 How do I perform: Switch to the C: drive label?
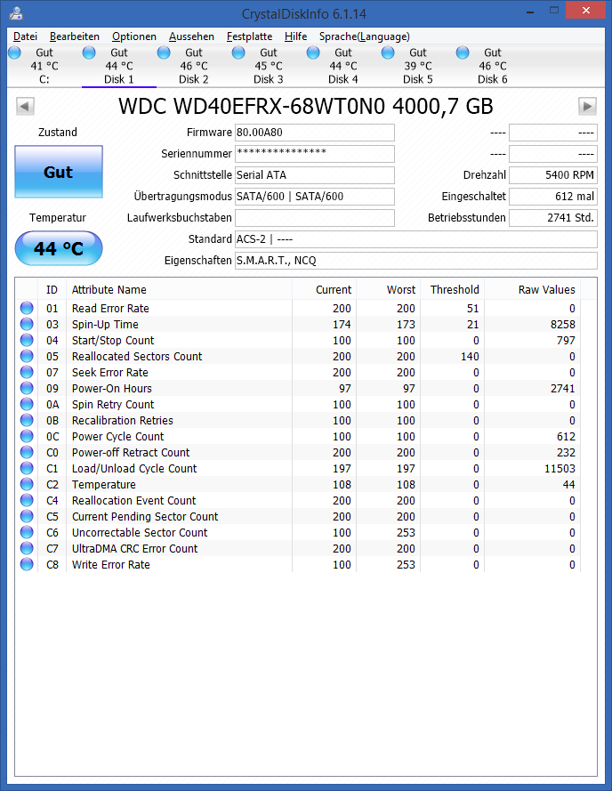44,79
